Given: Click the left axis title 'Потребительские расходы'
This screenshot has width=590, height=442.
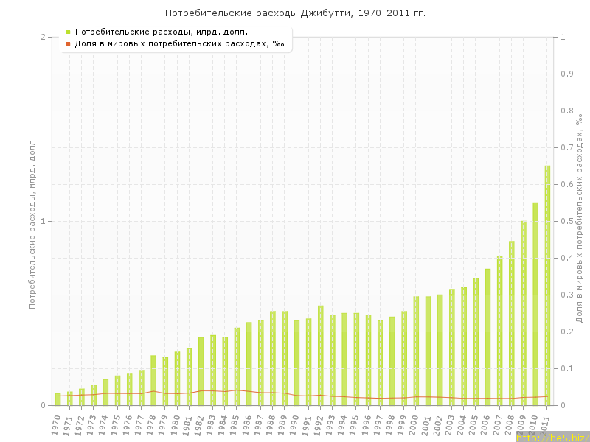Looking at the screenshot, I should click(32, 222).
